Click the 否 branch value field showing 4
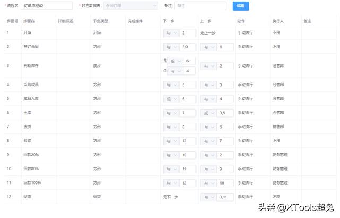The width and height of the screenshot is (340, 218). click(190, 71)
